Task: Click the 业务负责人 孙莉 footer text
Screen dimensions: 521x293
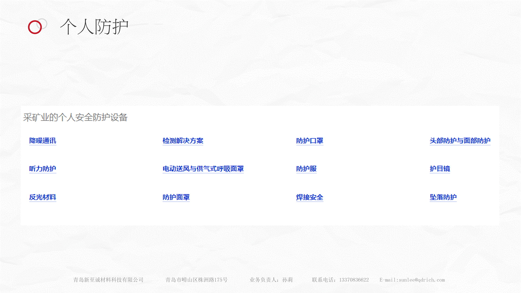Action: pyautogui.click(x=271, y=280)
